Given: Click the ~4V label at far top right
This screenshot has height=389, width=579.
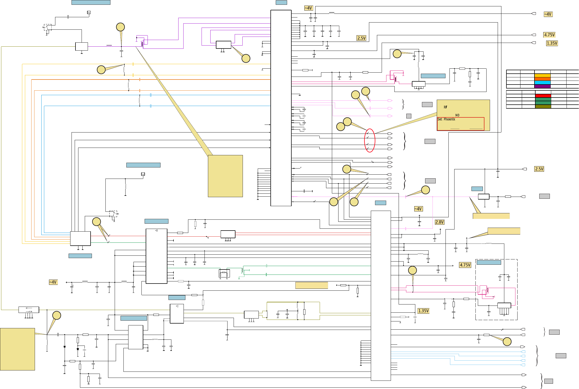Looking at the screenshot, I should click(548, 14).
